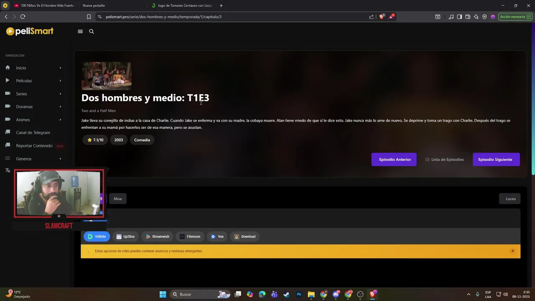This screenshot has width=535, height=301.
Task: Open the Photoshop icon in the taskbar
Action: coord(299,294)
